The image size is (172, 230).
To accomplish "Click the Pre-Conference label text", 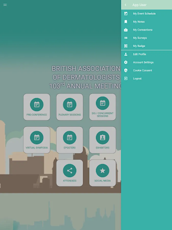I will coord(36,115).
